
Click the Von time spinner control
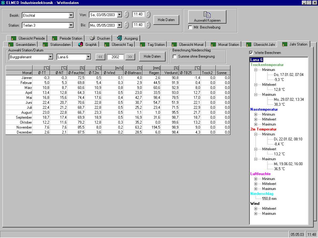pos(148,15)
